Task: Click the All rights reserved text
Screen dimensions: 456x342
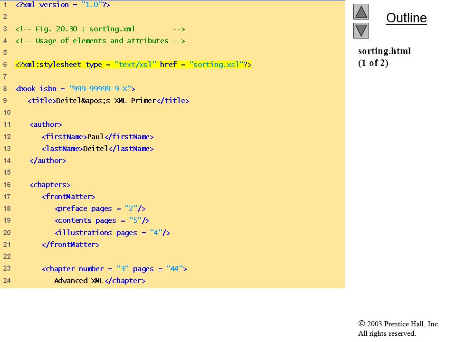Action: (387, 333)
